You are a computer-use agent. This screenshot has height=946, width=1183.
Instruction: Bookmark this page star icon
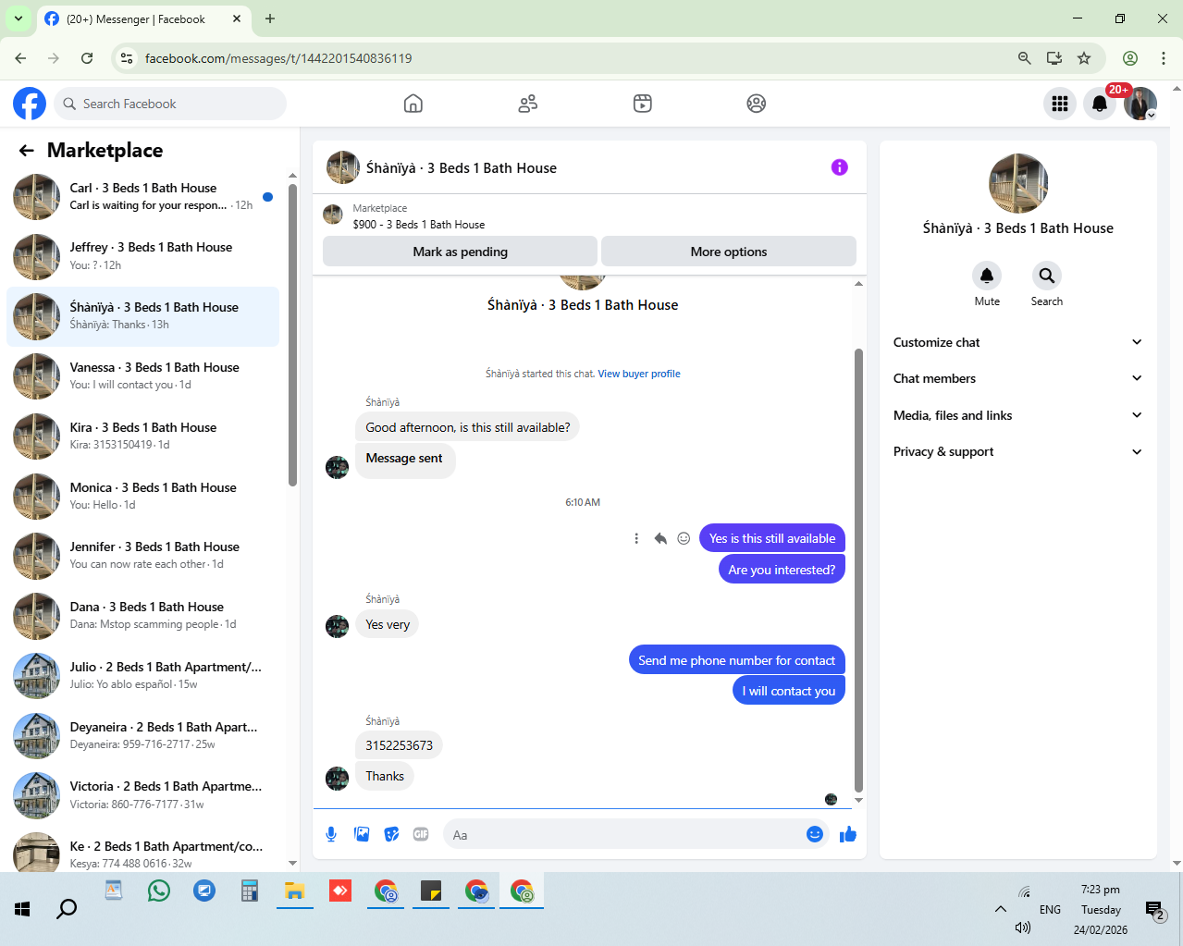click(x=1084, y=58)
